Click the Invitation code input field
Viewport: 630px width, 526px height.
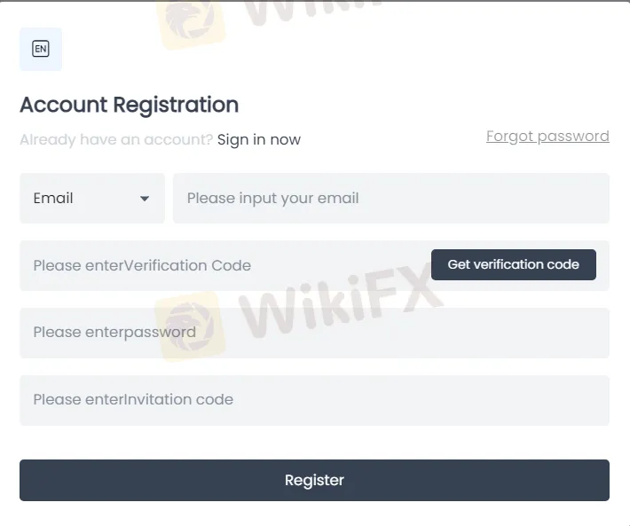click(314, 400)
